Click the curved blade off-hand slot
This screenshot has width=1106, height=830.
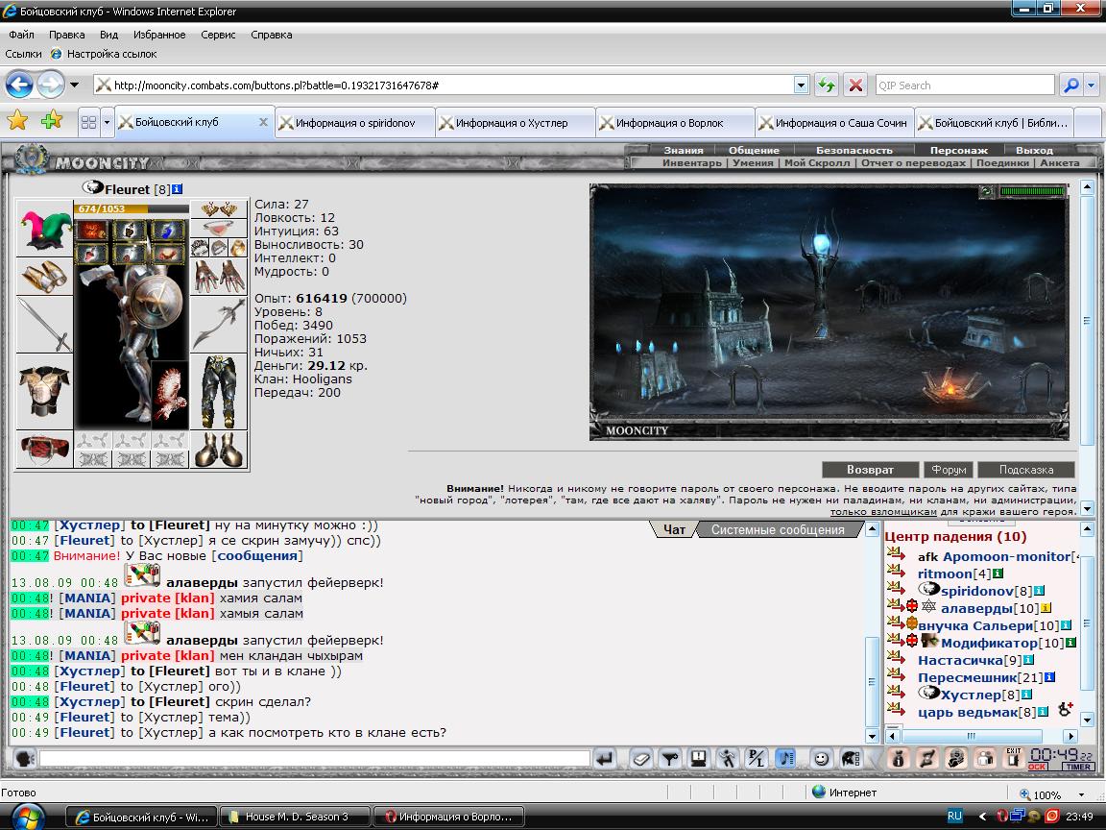219,325
